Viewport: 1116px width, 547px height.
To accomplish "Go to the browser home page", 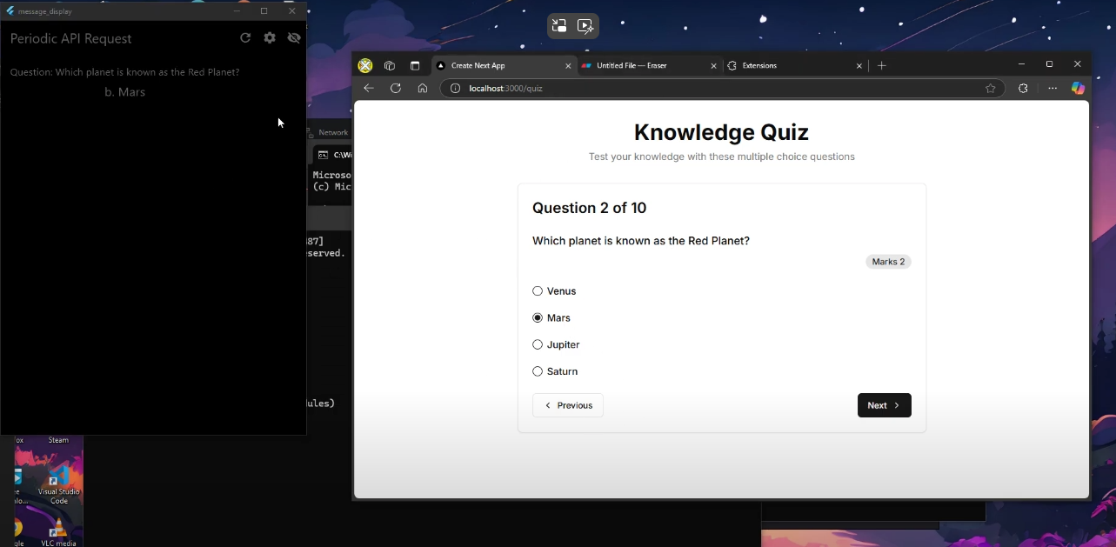I will [423, 89].
